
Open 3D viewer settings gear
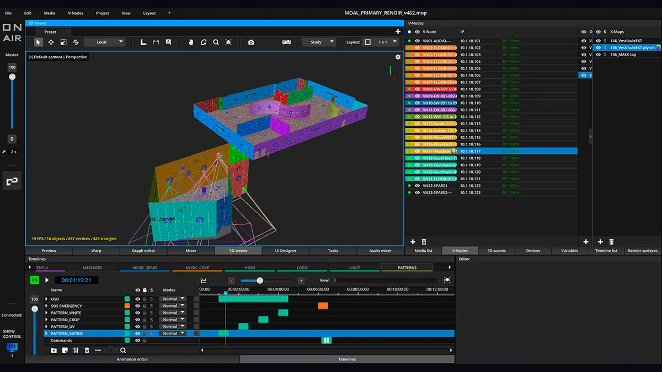pyautogui.click(x=398, y=57)
